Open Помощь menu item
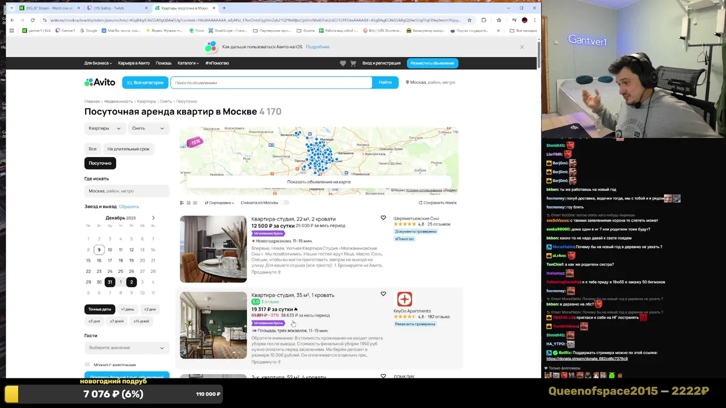 (x=163, y=63)
